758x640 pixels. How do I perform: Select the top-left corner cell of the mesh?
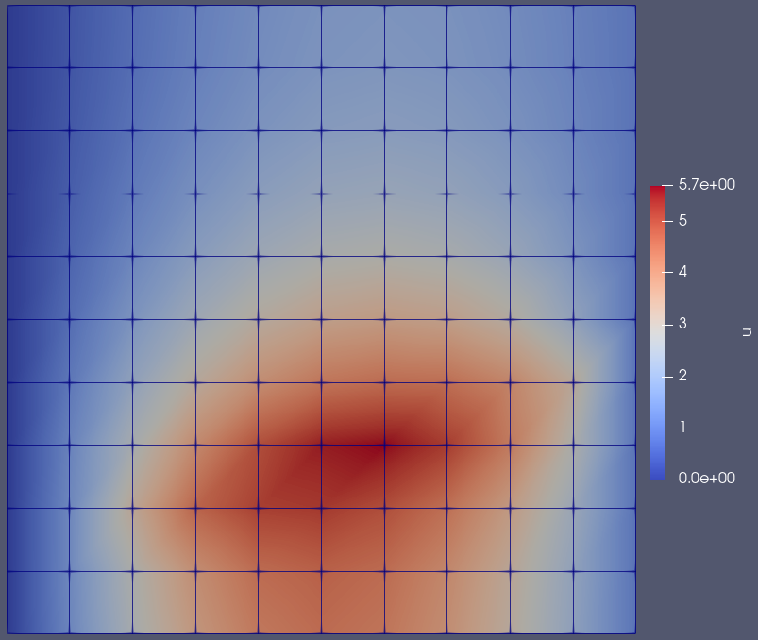tap(38, 36)
